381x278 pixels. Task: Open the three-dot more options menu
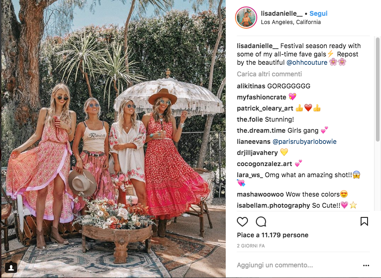coord(366,266)
